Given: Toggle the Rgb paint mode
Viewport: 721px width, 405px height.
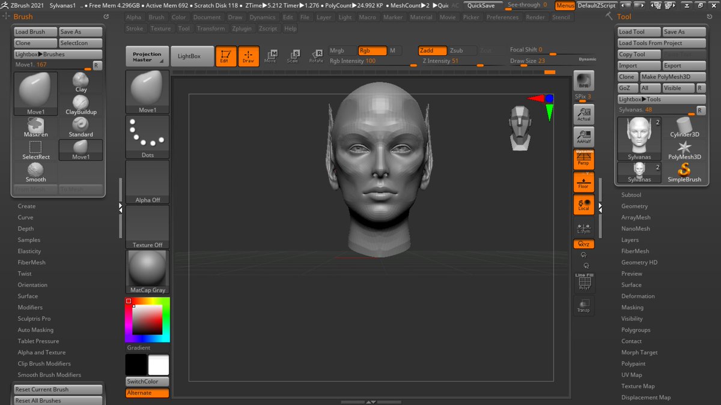Looking at the screenshot, I should coord(373,50).
